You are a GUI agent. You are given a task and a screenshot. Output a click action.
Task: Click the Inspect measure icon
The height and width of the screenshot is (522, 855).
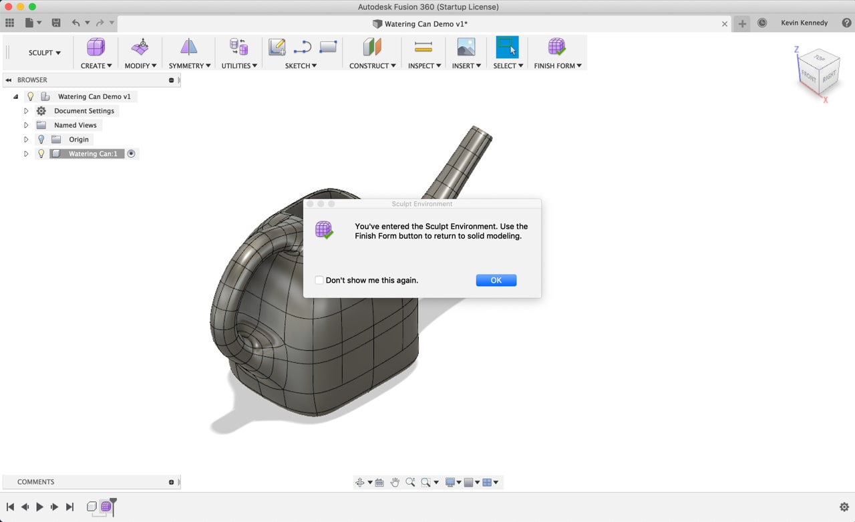423,47
